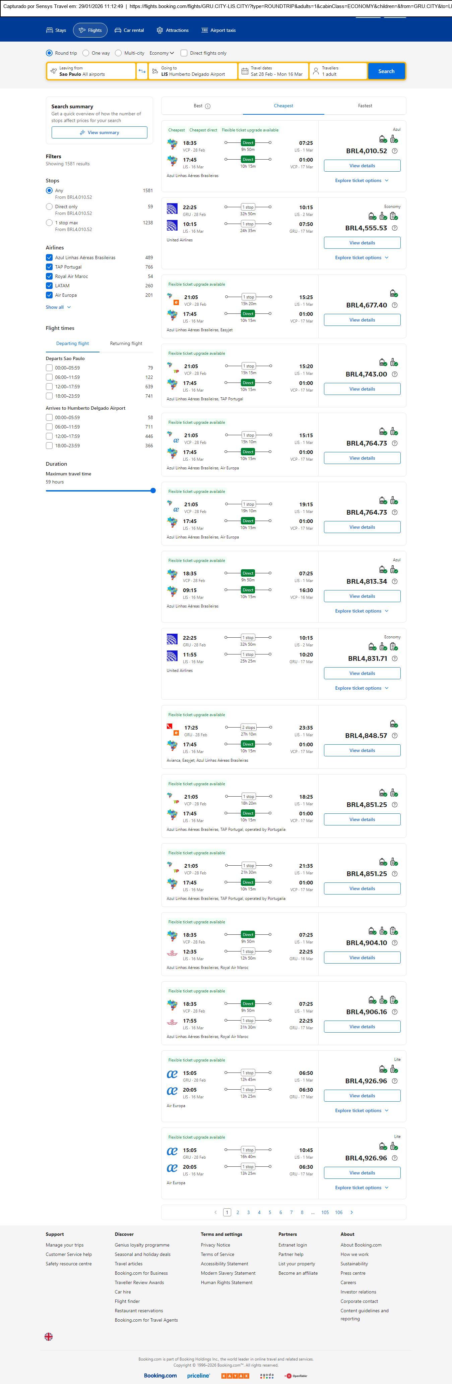Expand ticket options for BRL4,555.53 United flight
This screenshot has width=452, height=1384.
click(361, 258)
